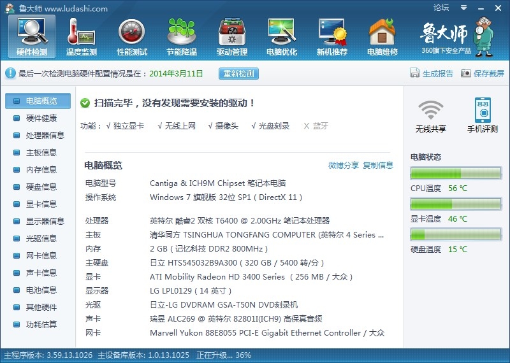Open 驱动管理 driver management
The height and width of the screenshot is (363, 510).
(x=232, y=36)
